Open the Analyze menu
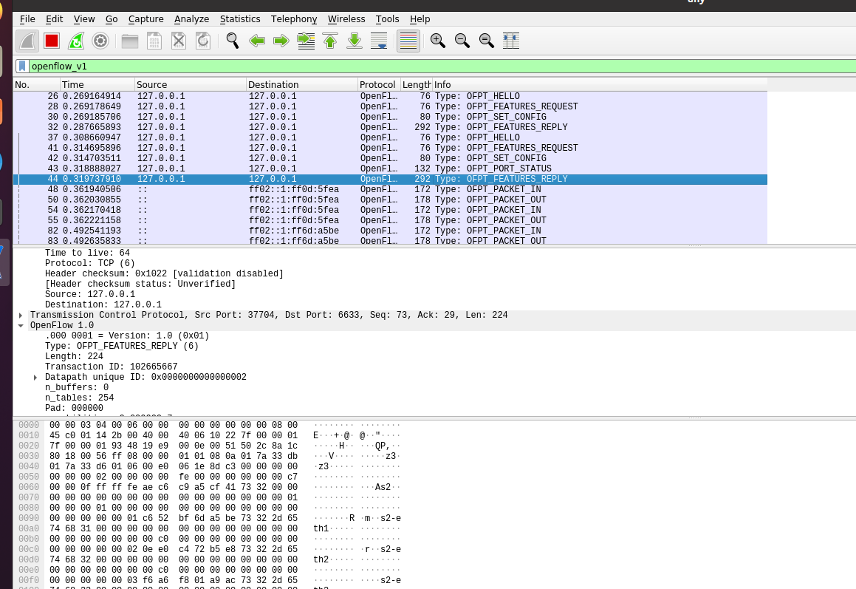The image size is (856, 589). coord(191,19)
